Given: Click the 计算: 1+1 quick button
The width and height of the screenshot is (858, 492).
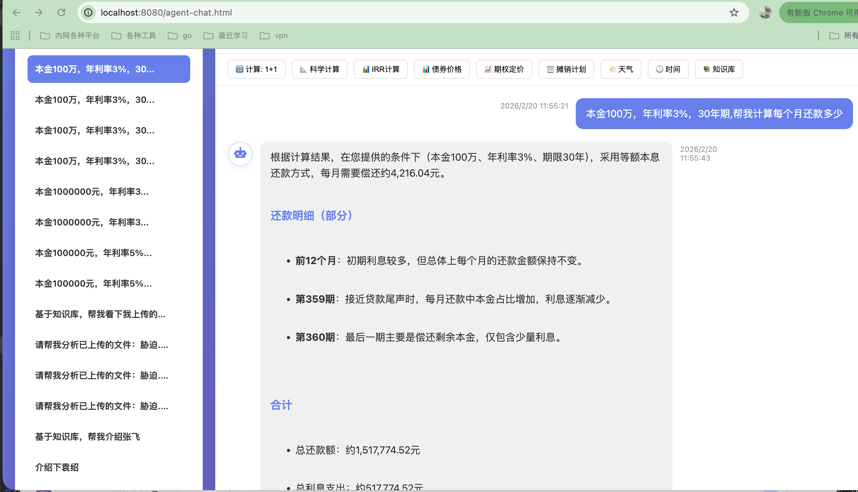Looking at the screenshot, I should click(x=256, y=69).
